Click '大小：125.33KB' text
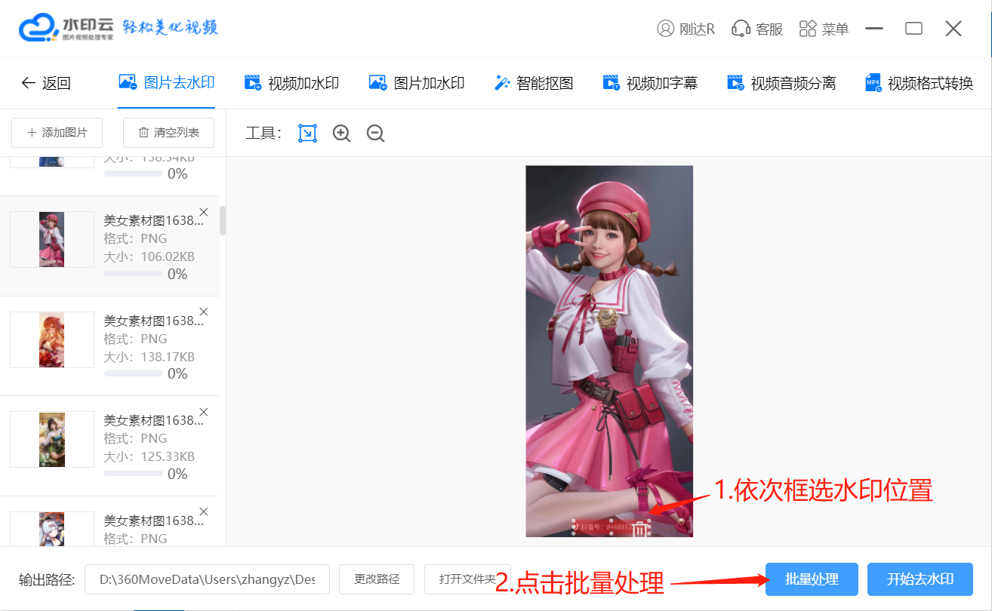Screen dimensions: 992x611 tap(149, 456)
